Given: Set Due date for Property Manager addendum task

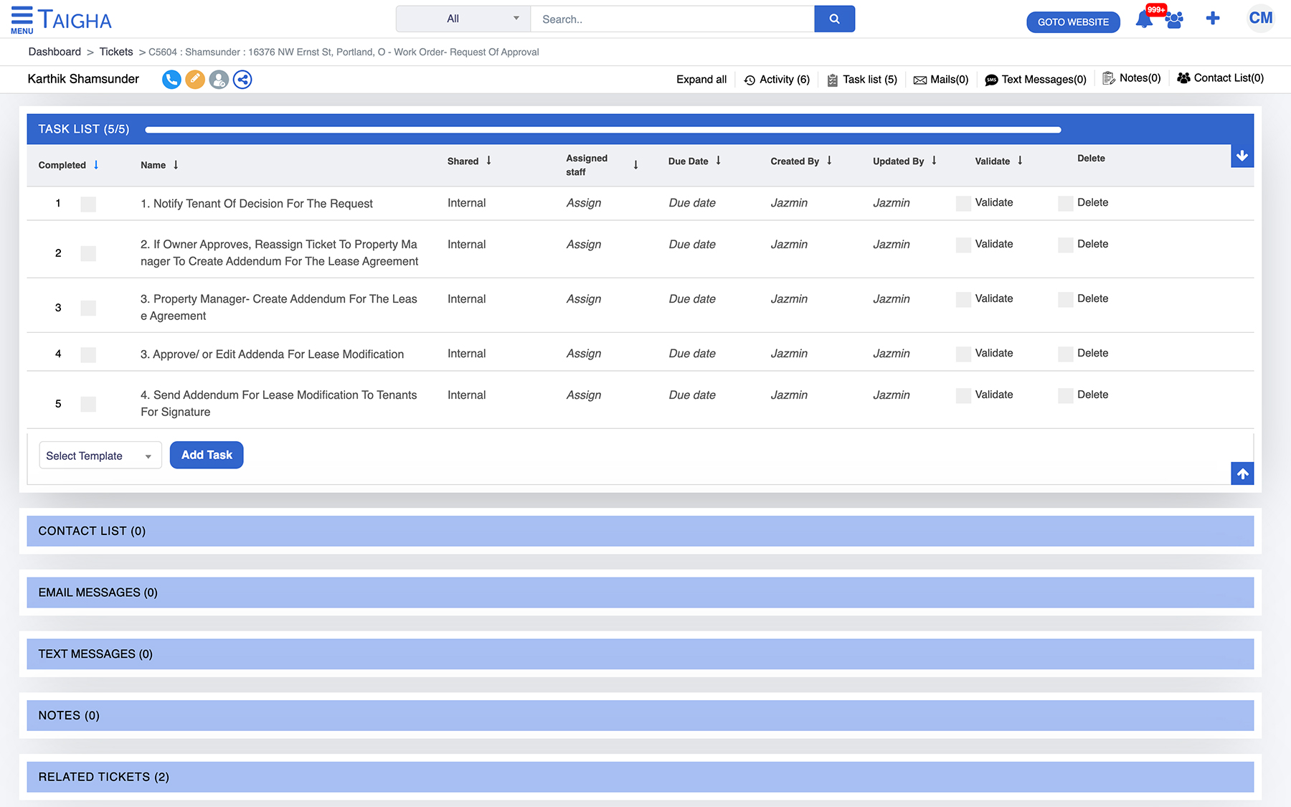Looking at the screenshot, I should tap(692, 299).
